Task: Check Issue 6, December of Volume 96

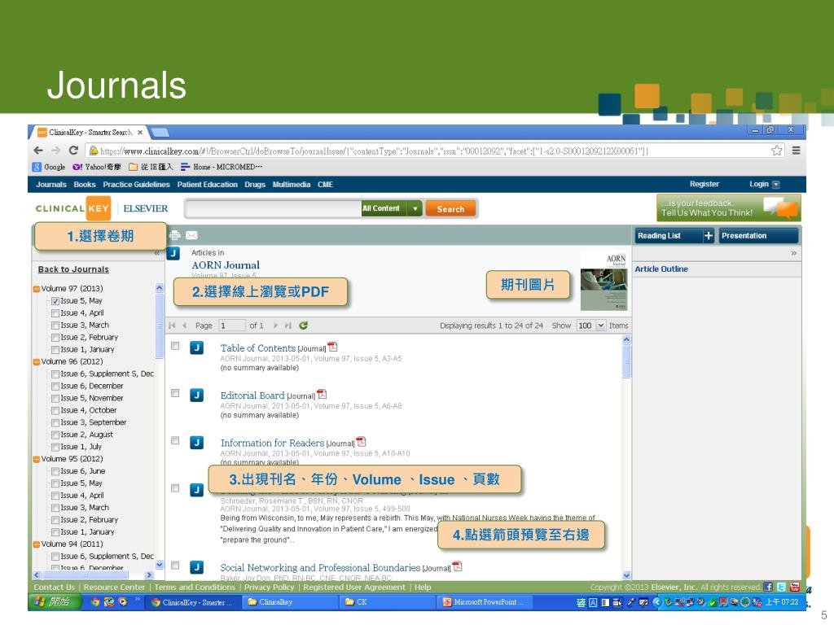Action: tap(55, 387)
